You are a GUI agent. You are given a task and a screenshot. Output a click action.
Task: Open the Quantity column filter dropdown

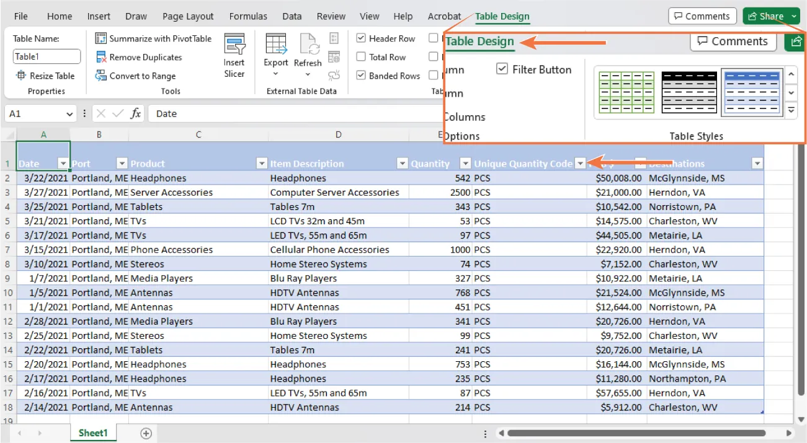point(465,164)
